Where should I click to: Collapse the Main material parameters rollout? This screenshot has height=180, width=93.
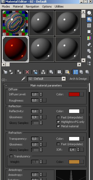pyautogui.click(x=46, y=85)
